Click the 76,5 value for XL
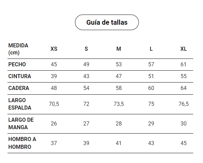 click(183, 104)
